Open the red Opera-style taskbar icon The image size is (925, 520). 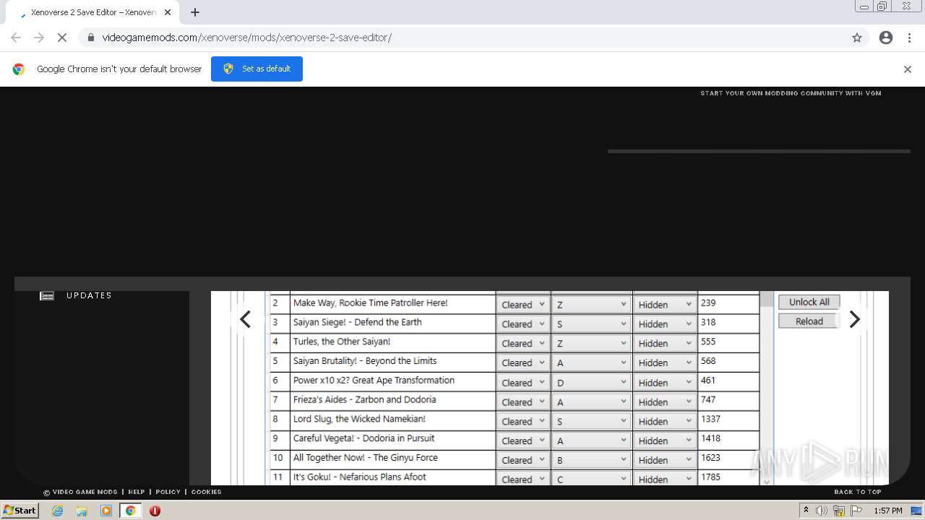155,511
